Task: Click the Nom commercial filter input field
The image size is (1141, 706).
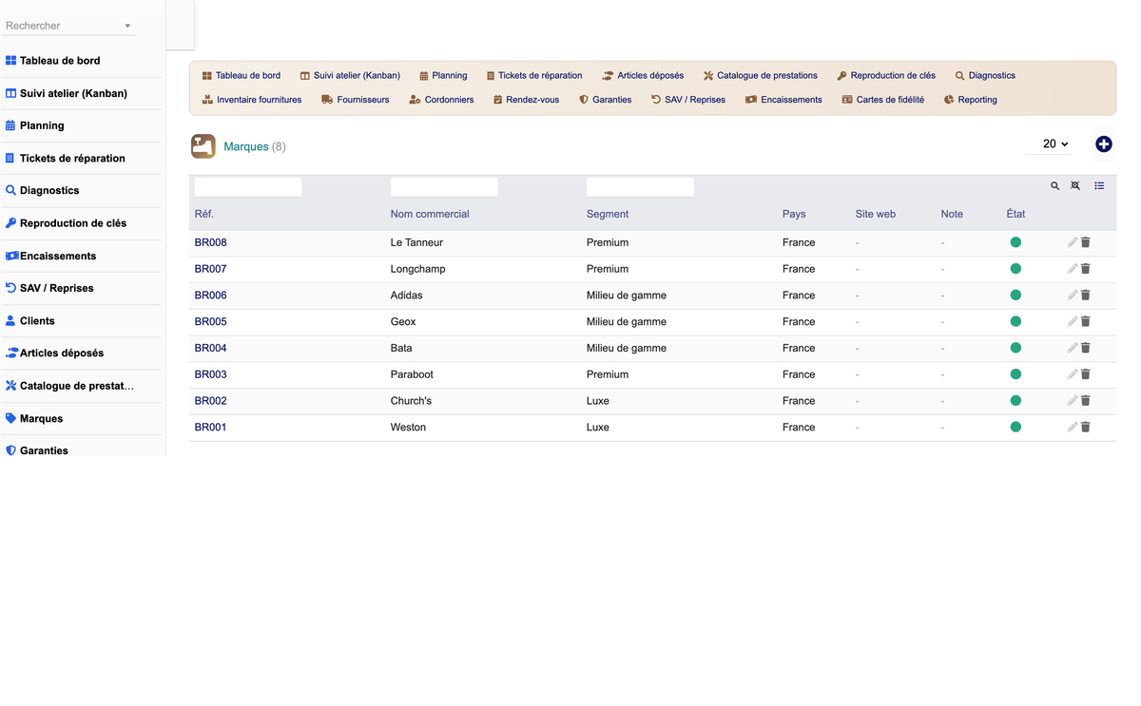Action: (444, 187)
